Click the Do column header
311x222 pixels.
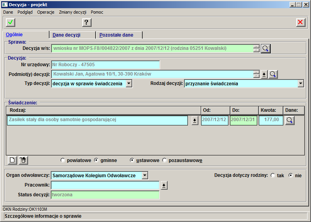(244, 110)
